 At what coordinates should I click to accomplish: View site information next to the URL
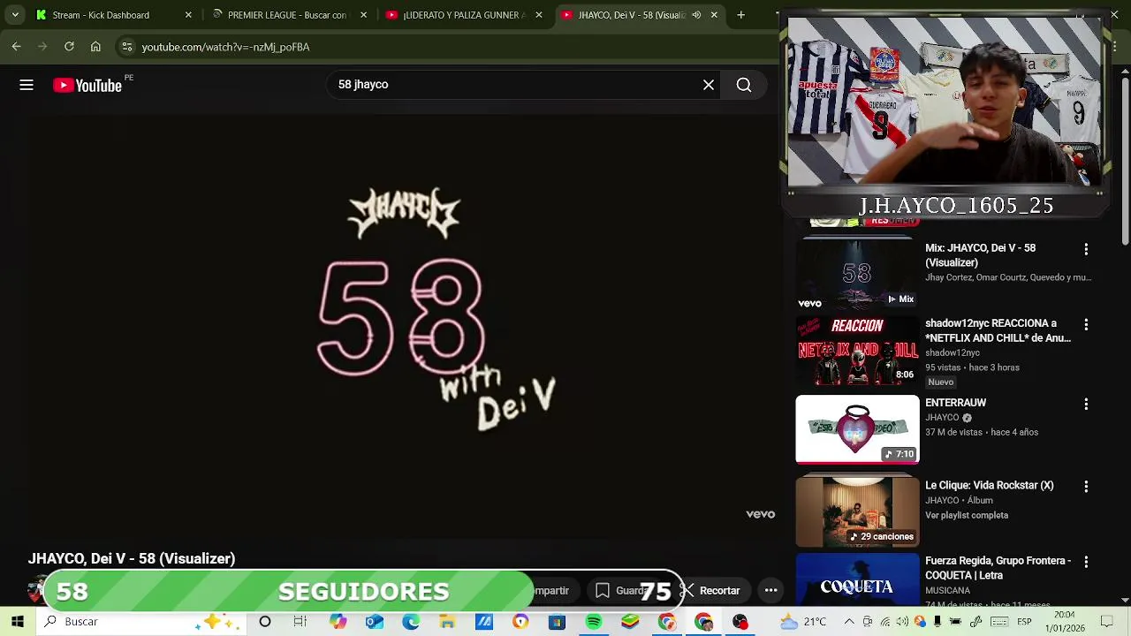(127, 47)
